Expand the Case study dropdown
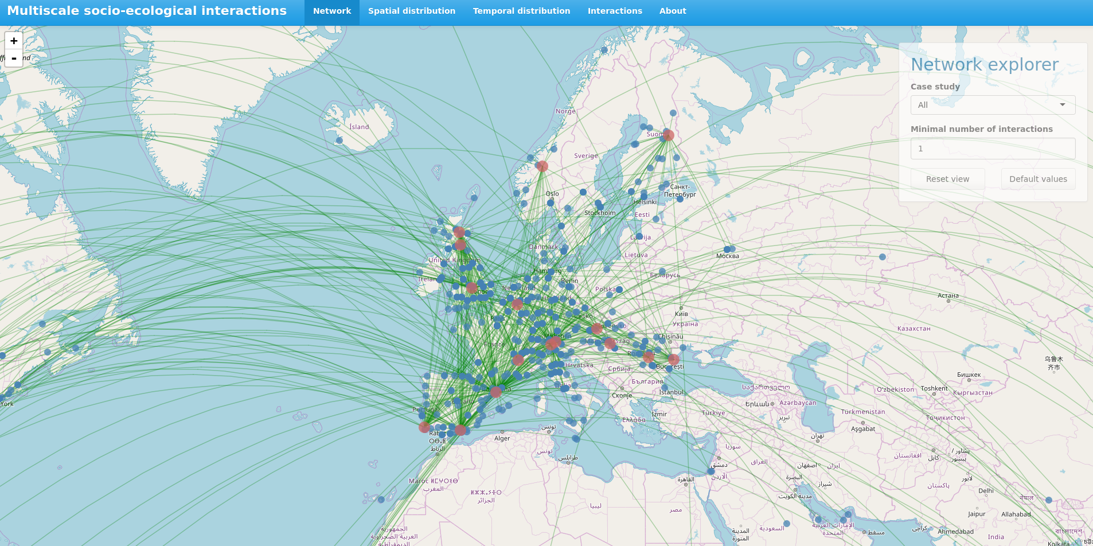1093x546 pixels. (993, 105)
